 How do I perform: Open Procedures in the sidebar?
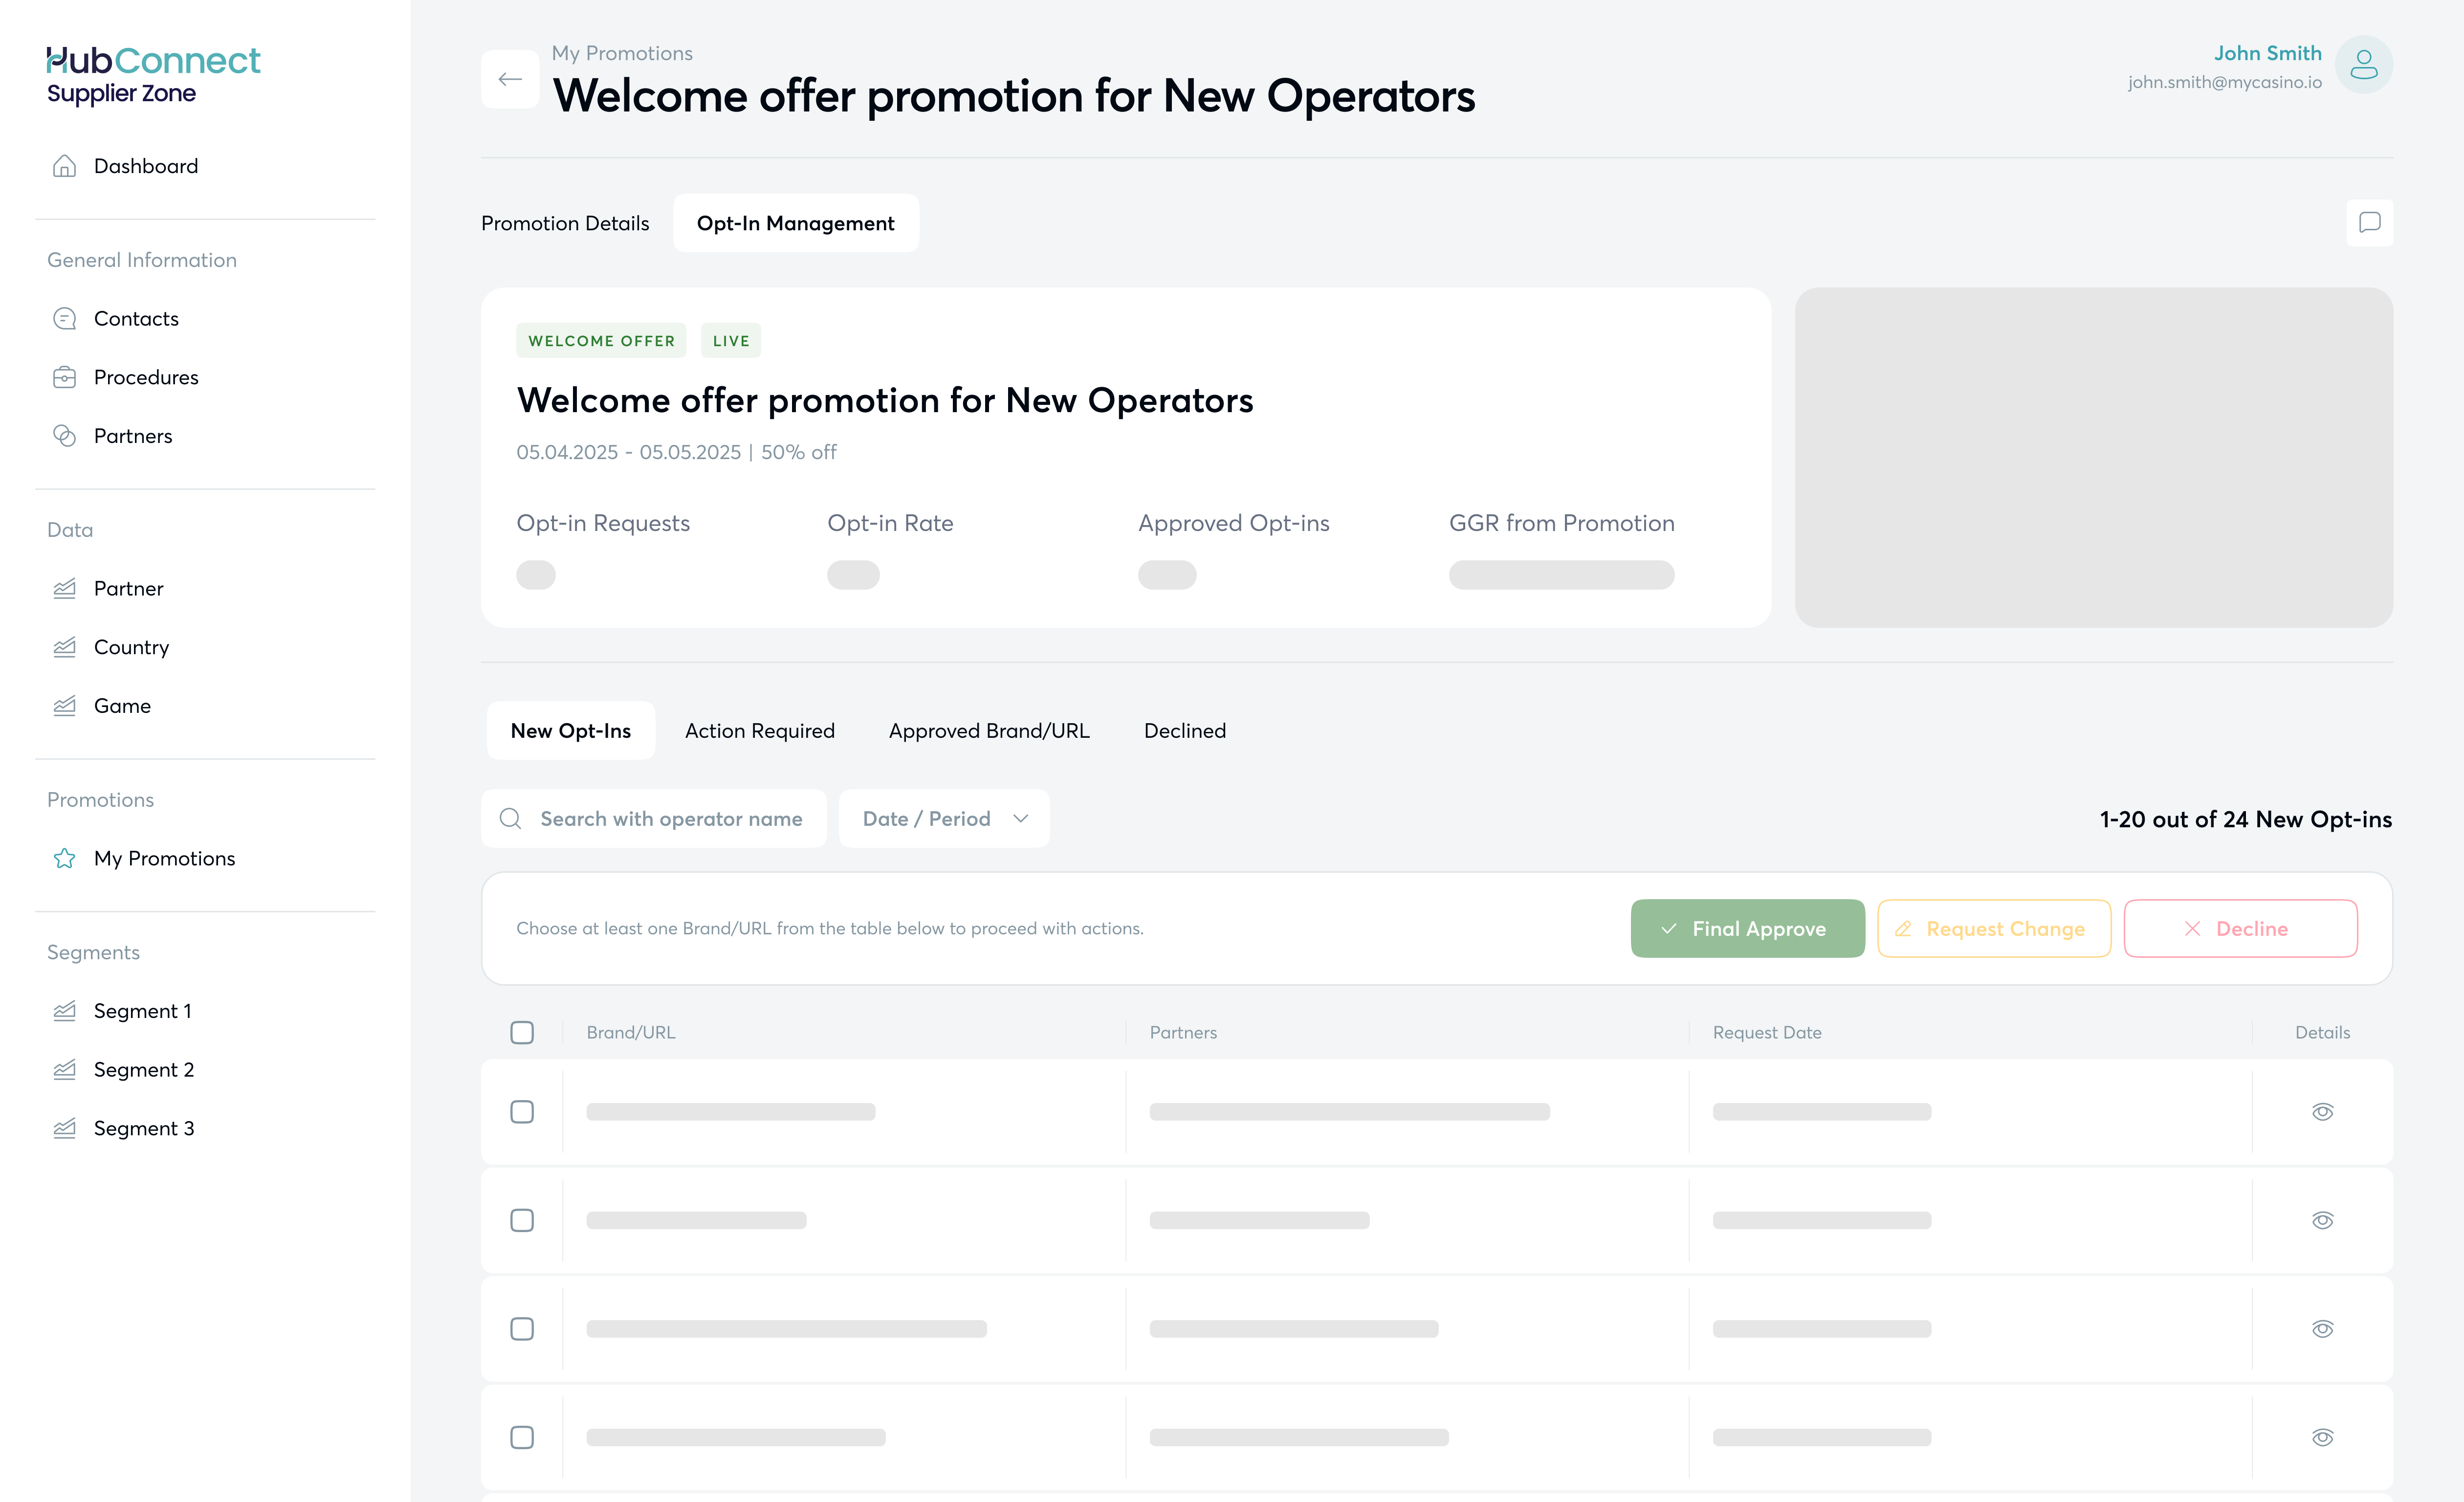click(x=146, y=377)
